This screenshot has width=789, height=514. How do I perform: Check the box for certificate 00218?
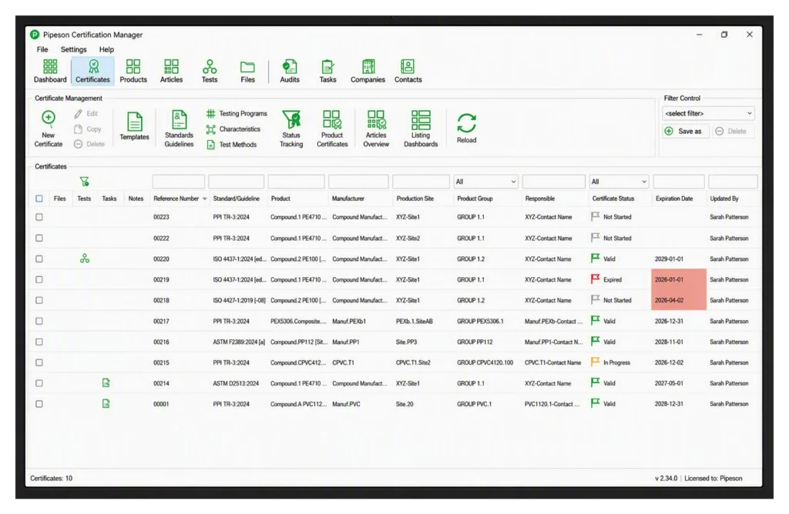tap(39, 300)
